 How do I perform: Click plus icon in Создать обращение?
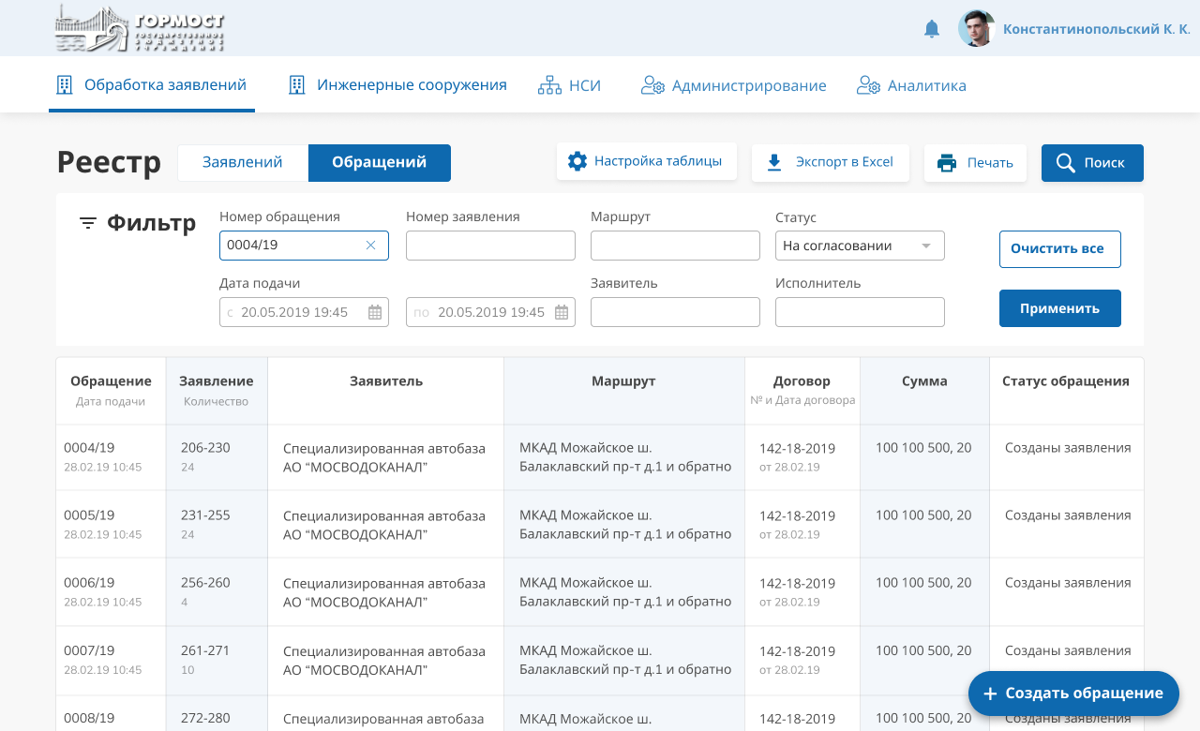click(990, 694)
